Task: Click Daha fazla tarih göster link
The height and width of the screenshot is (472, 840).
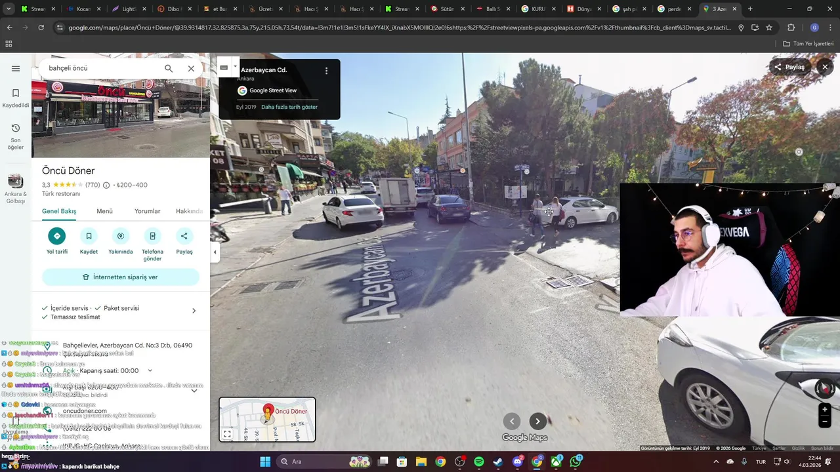Action: click(x=289, y=107)
